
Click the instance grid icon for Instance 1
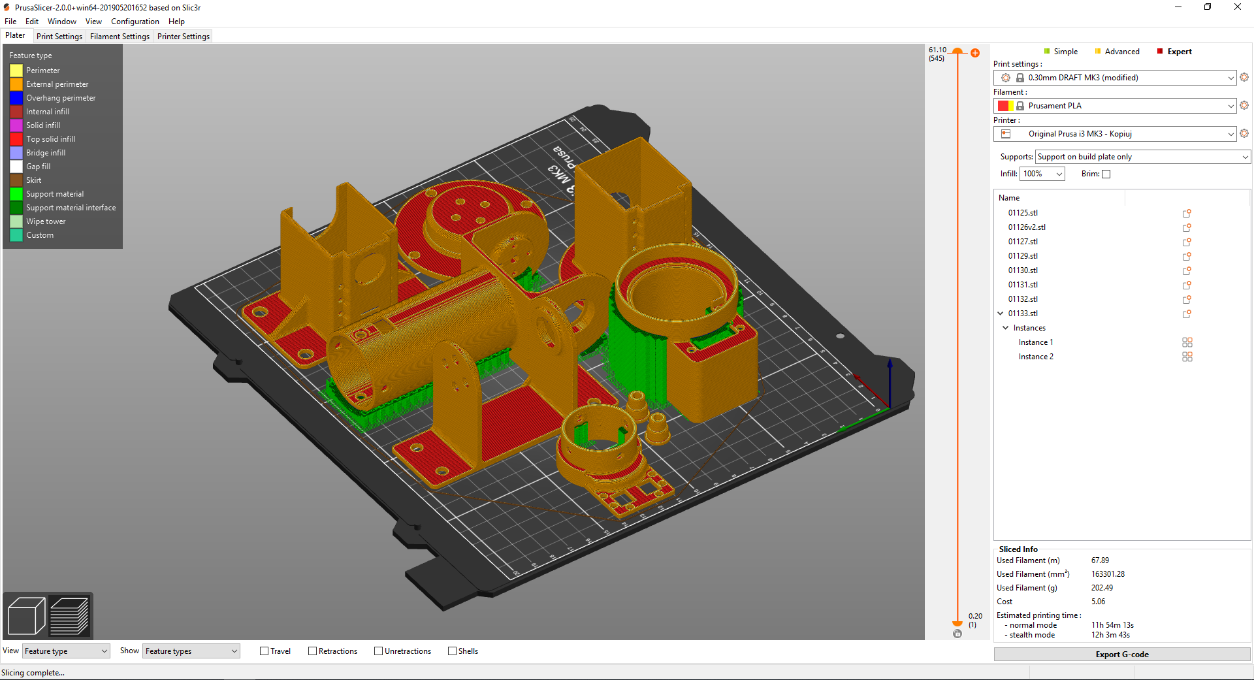pyautogui.click(x=1187, y=342)
